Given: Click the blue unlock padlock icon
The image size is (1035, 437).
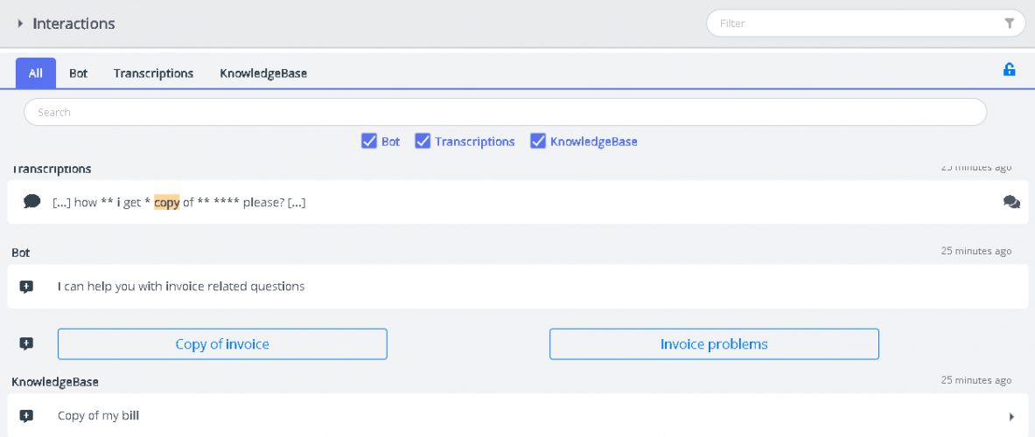Looking at the screenshot, I should click(1009, 70).
